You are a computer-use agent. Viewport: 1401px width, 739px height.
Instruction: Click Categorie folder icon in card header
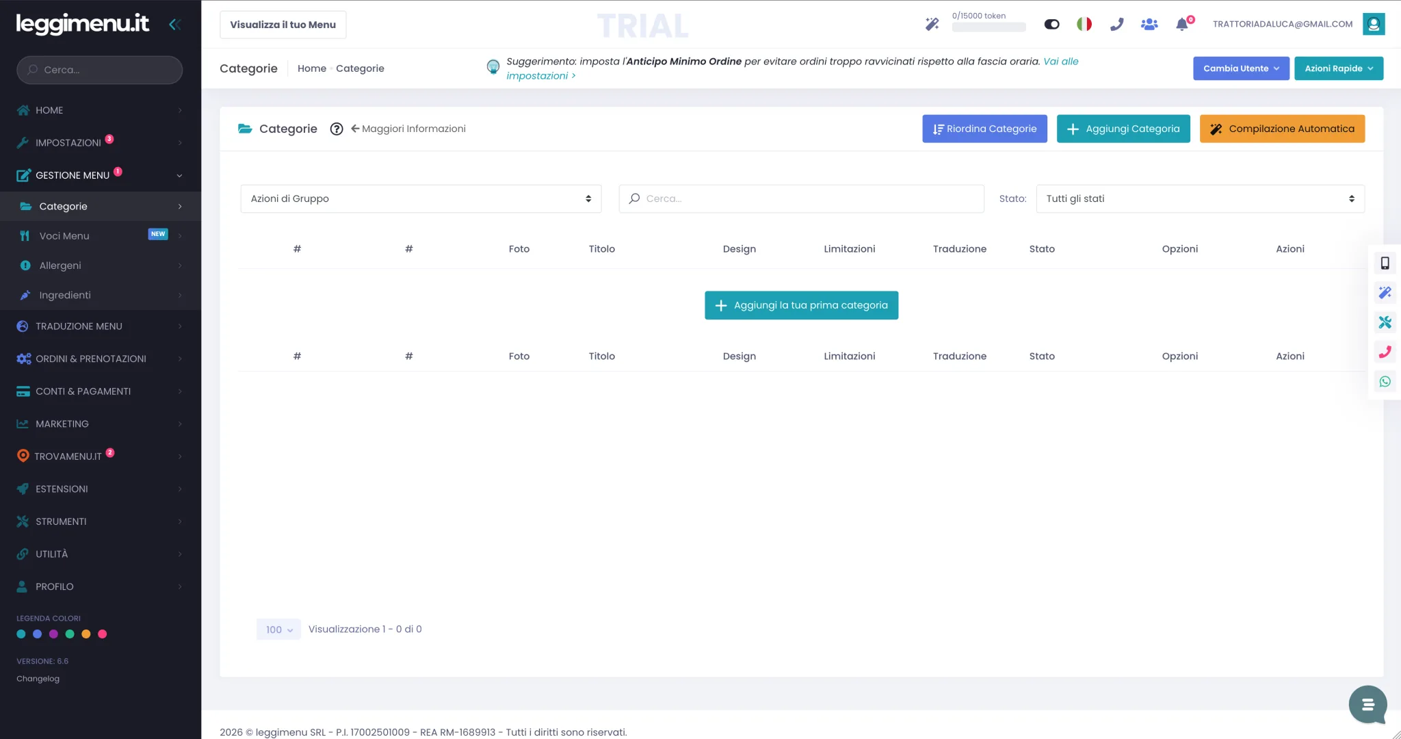pyautogui.click(x=245, y=129)
